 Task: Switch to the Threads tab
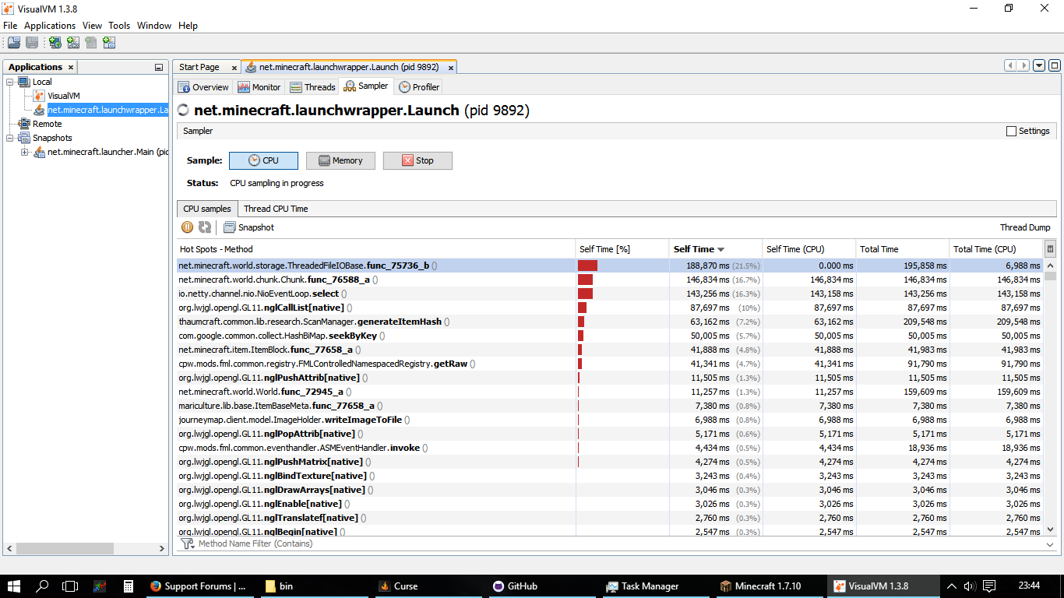(x=312, y=87)
